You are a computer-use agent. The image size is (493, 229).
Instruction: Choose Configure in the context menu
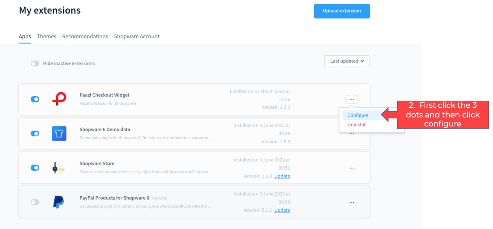tap(358, 115)
